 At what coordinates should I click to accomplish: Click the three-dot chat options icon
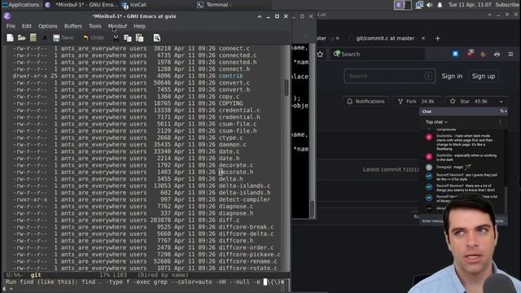(500, 122)
